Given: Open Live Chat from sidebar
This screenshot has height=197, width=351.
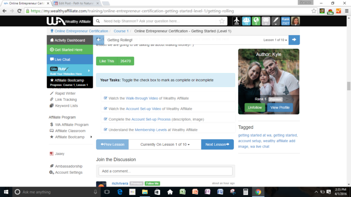Looking at the screenshot, I should coord(70,60).
